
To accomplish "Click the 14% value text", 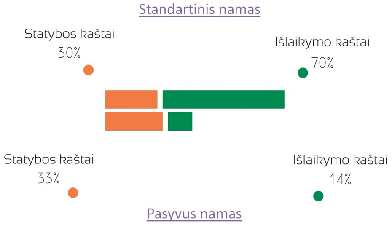I will 340,179.
